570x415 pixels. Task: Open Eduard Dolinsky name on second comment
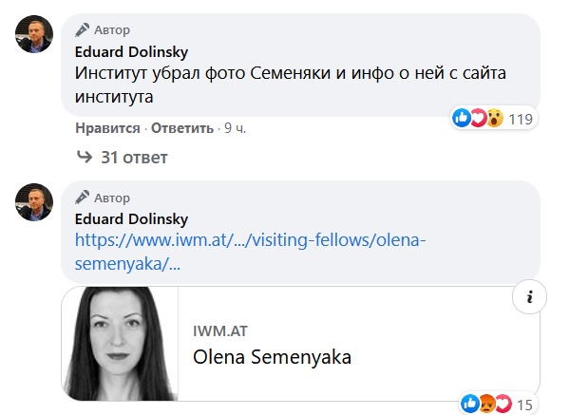click(131, 219)
